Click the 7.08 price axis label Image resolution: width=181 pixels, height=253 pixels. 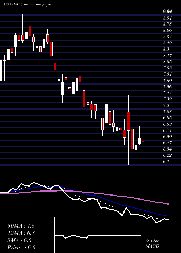click(x=167, y=111)
